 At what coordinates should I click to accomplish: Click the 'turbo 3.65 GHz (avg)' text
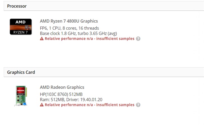[x=98, y=34]
